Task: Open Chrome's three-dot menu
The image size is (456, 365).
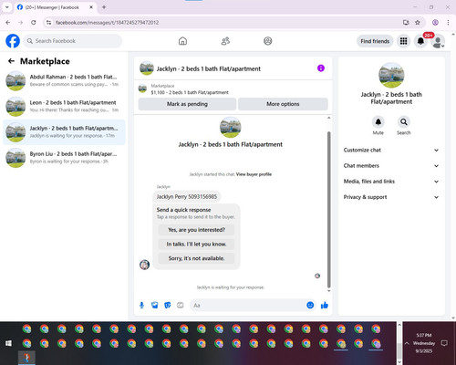Action: click(x=448, y=23)
